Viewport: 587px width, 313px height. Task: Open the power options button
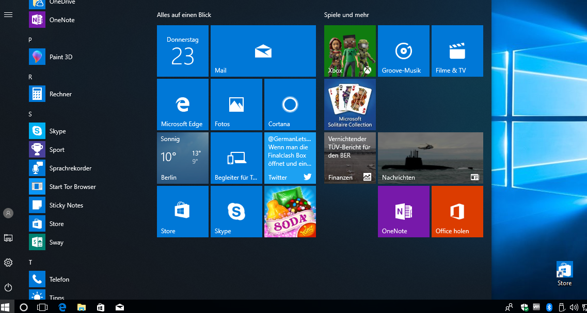pyautogui.click(x=8, y=287)
